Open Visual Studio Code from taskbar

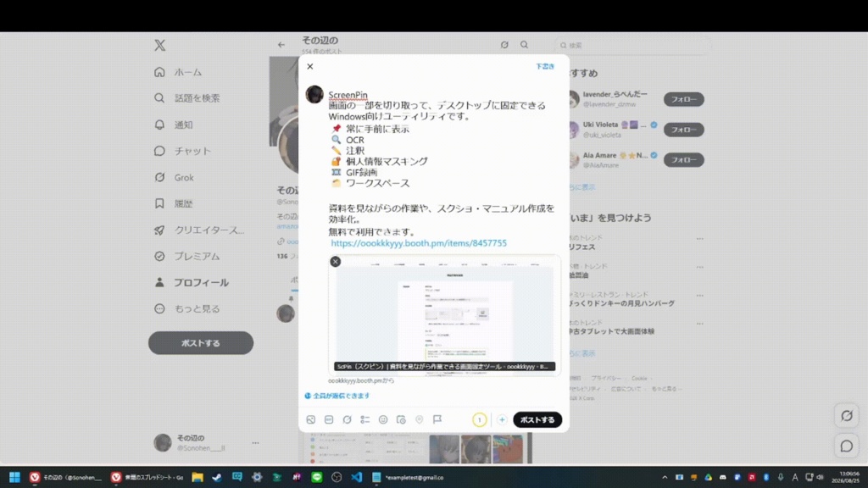coord(357,477)
